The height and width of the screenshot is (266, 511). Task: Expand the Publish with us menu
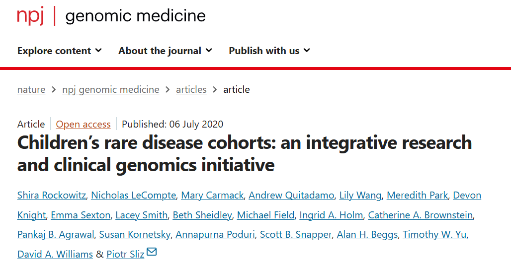click(x=269, y=51)
